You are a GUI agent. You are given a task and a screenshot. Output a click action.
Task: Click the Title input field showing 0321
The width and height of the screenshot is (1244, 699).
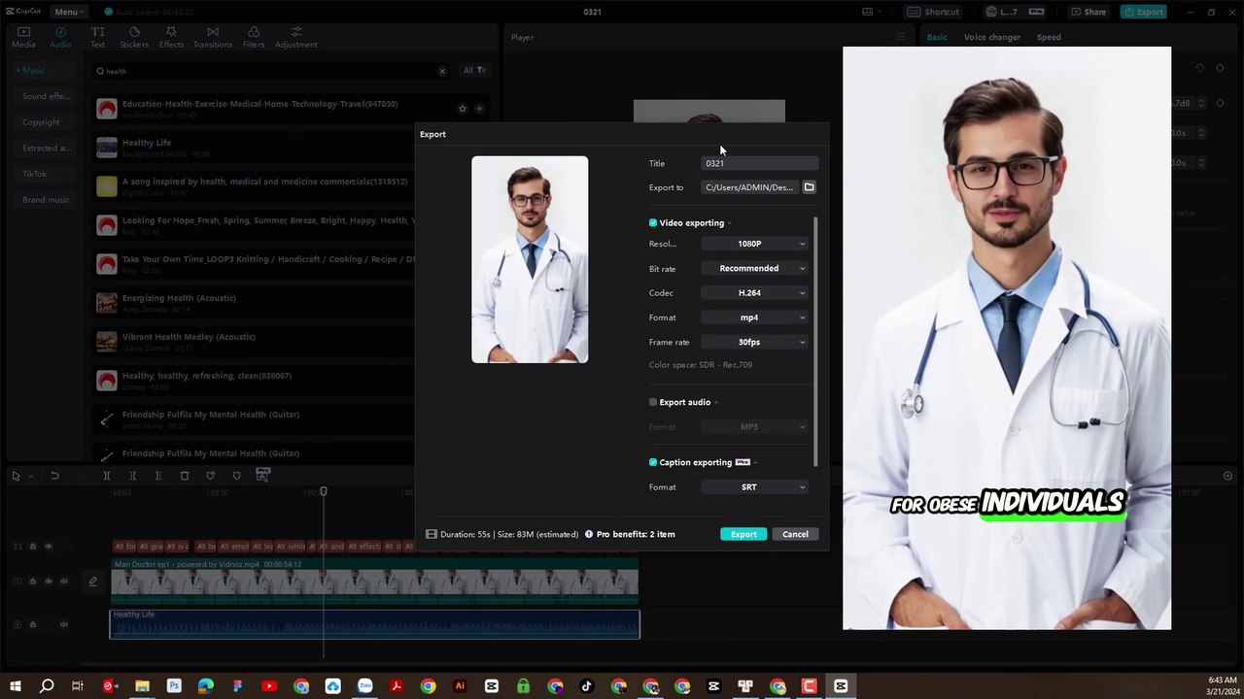pos(760,163)
